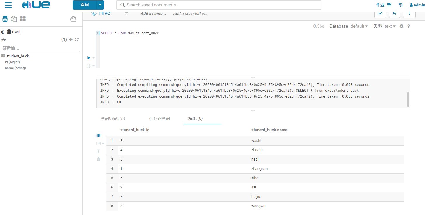This screenshot has width=425, height=215.
Task: Click the 查询 query button
Action: (85, 5)
